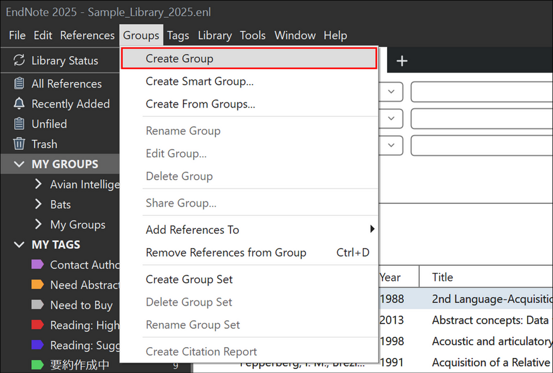This screenshot has height=373, width=553.
Task: Click Edit Group... menu entry
Action: 249,153
